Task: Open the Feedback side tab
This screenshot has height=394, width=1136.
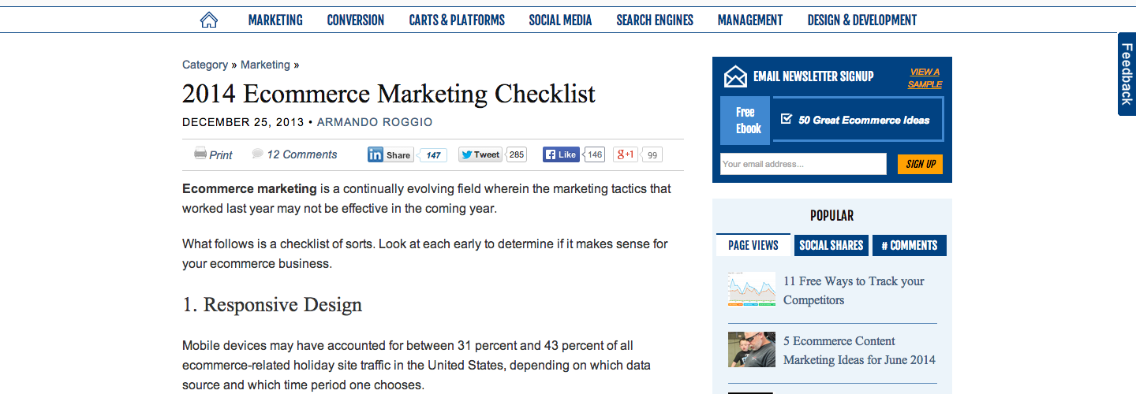Action: [x=1127, y=74]
